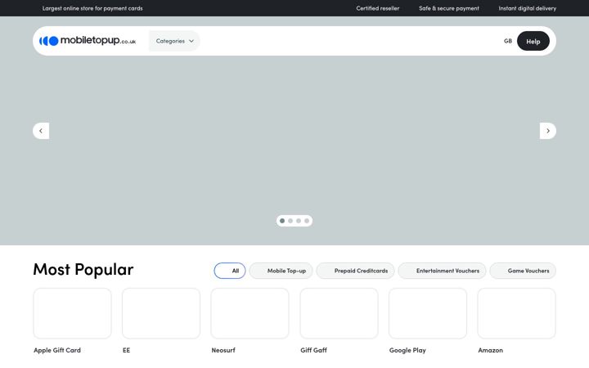This screenshot has height=368, width=589.
Task: Click the Amazon label
Action: [490, 350]
